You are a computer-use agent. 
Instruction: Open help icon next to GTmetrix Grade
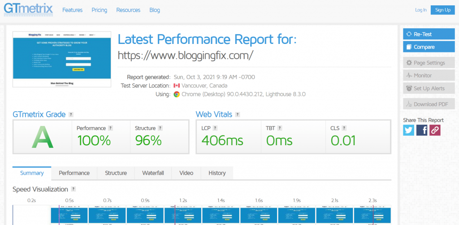pos(71,114)
